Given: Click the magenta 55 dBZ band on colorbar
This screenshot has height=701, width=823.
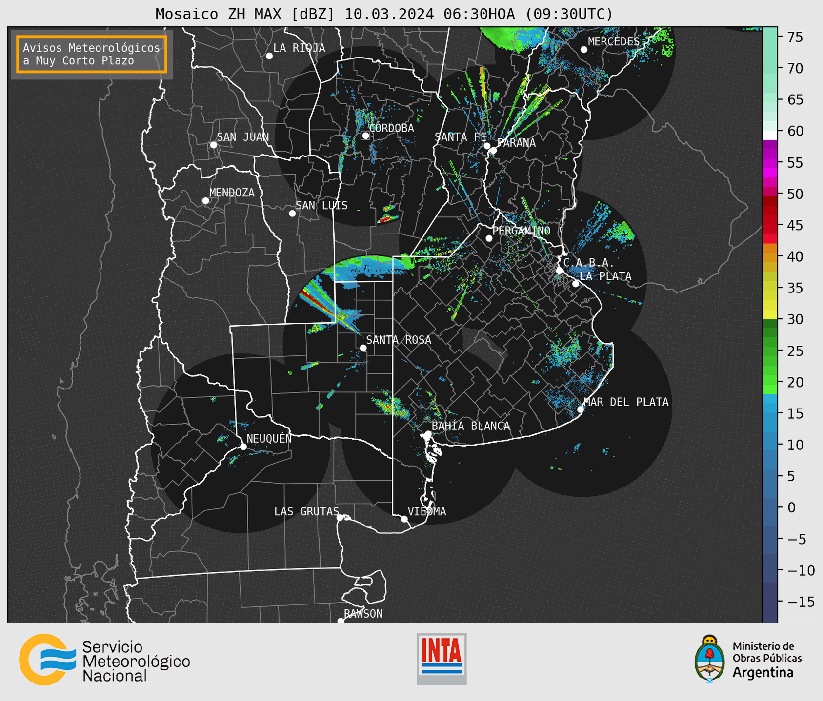Looking at the screenshot, I should coord(770,162).
